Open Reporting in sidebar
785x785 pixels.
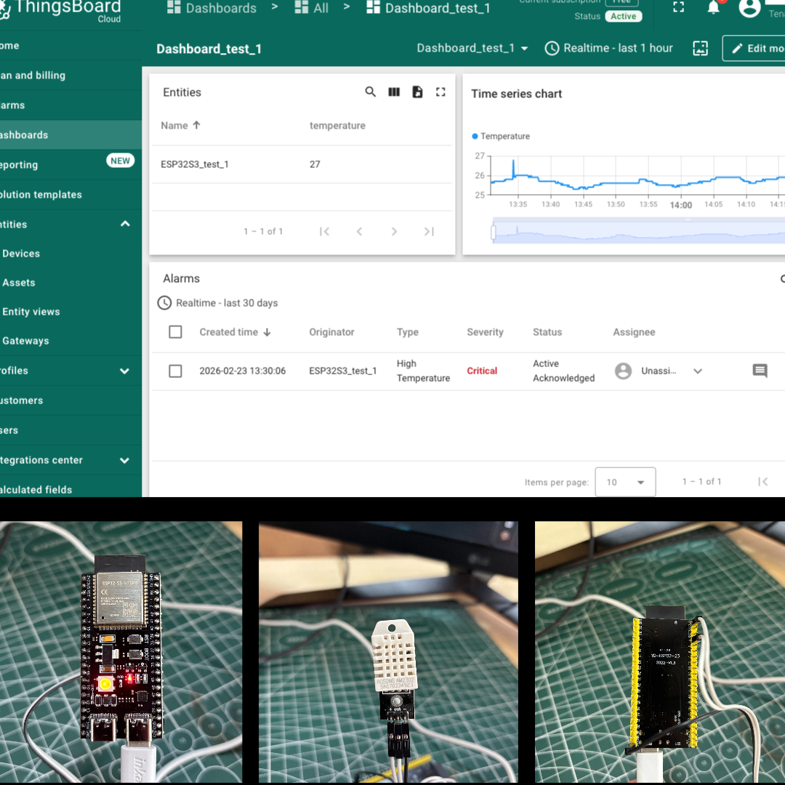pos(71,165)
